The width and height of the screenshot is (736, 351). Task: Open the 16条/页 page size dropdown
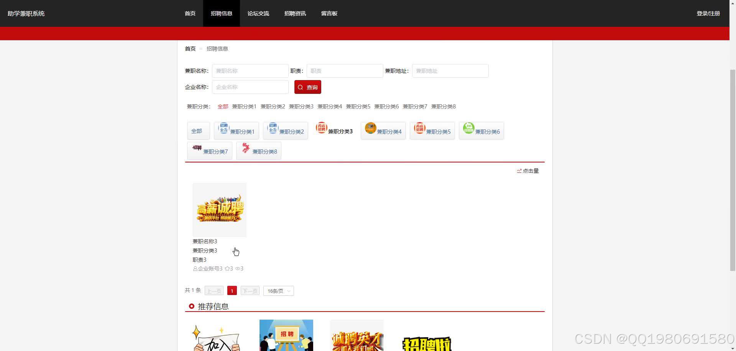(x=278, y=290)
